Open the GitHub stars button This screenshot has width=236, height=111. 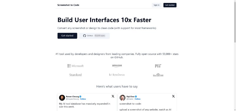click(94, 36)
